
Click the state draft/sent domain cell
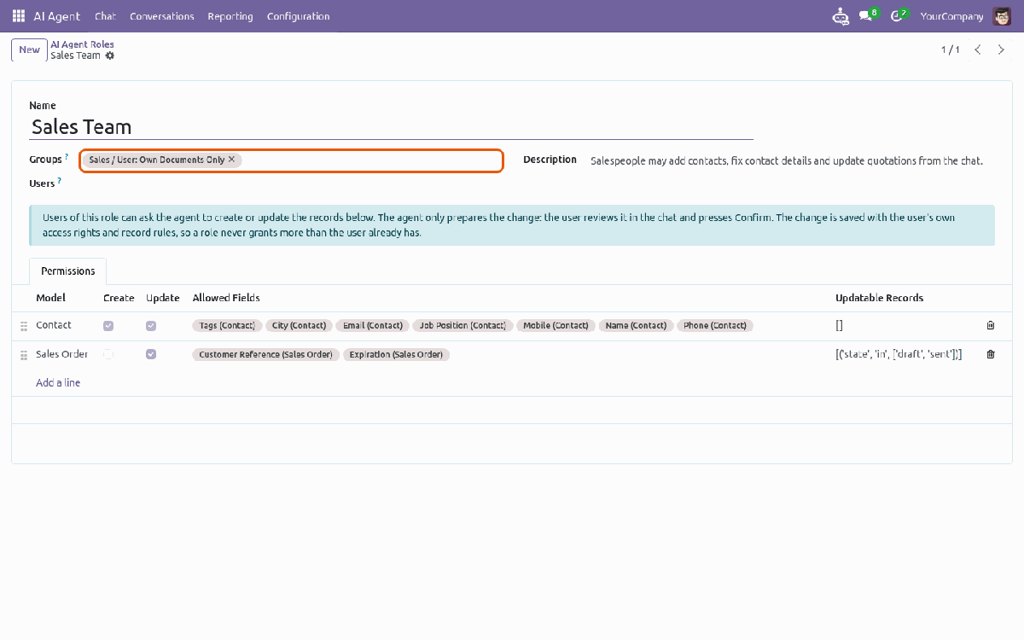[899, 355]
